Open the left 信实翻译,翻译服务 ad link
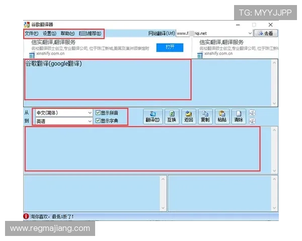 click(x=53, y=42)
